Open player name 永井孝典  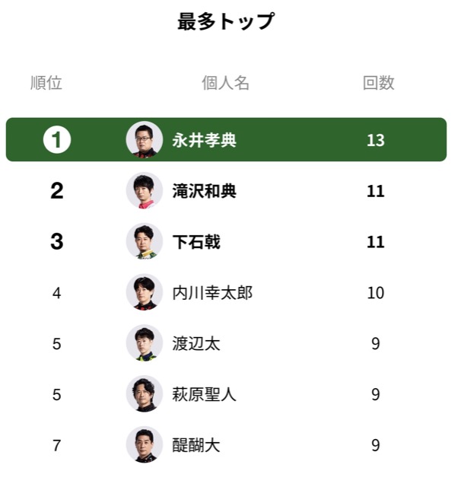point(204,141)
